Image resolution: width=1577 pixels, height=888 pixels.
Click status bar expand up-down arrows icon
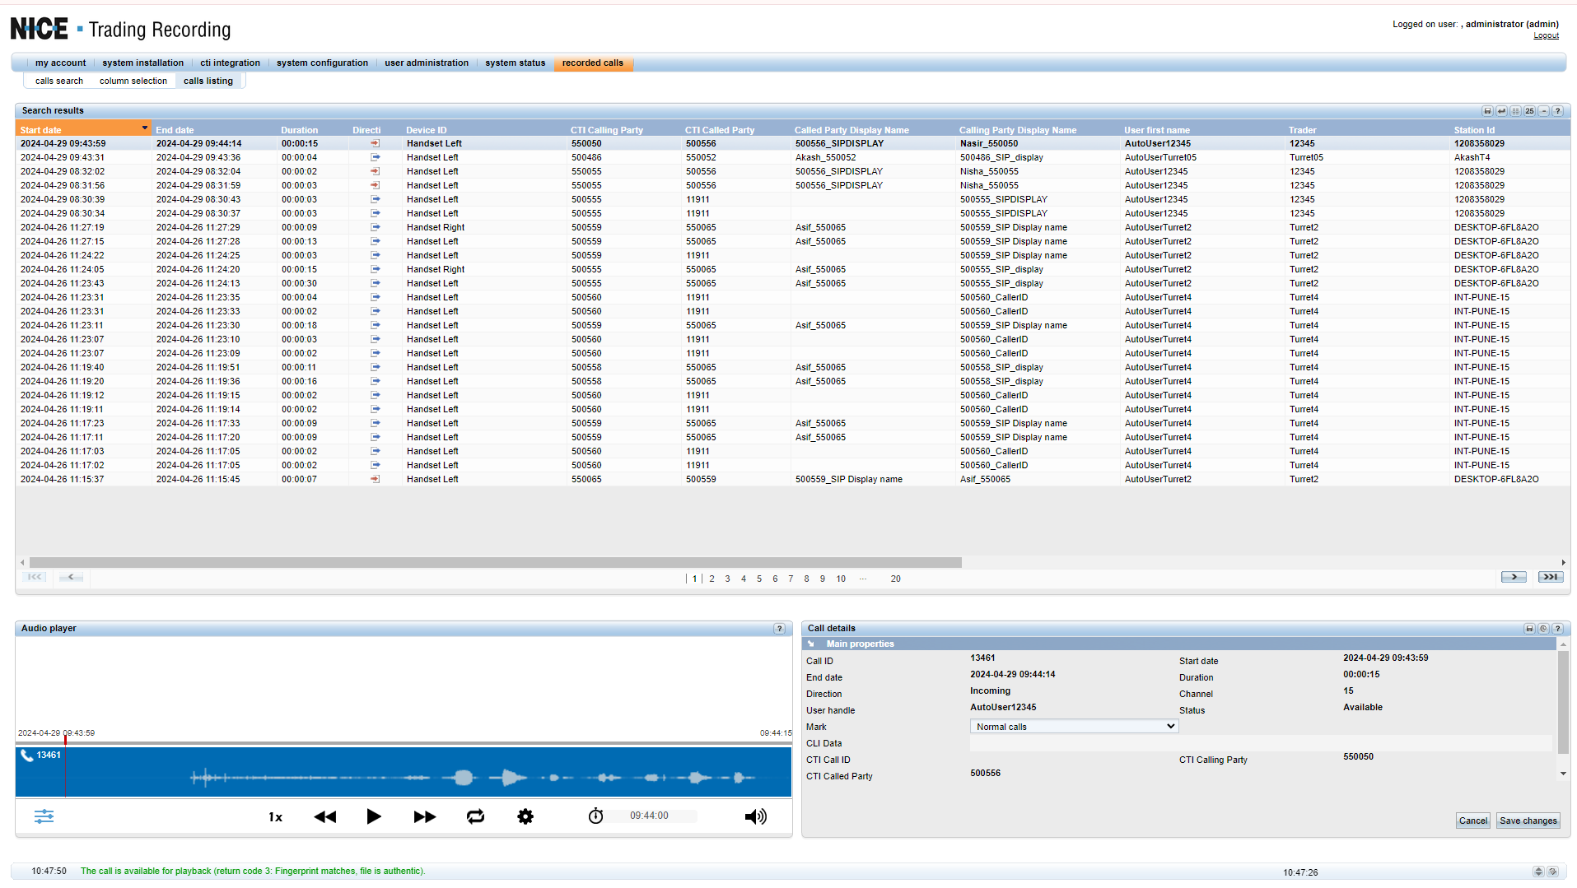click(x=1538, y=872)
